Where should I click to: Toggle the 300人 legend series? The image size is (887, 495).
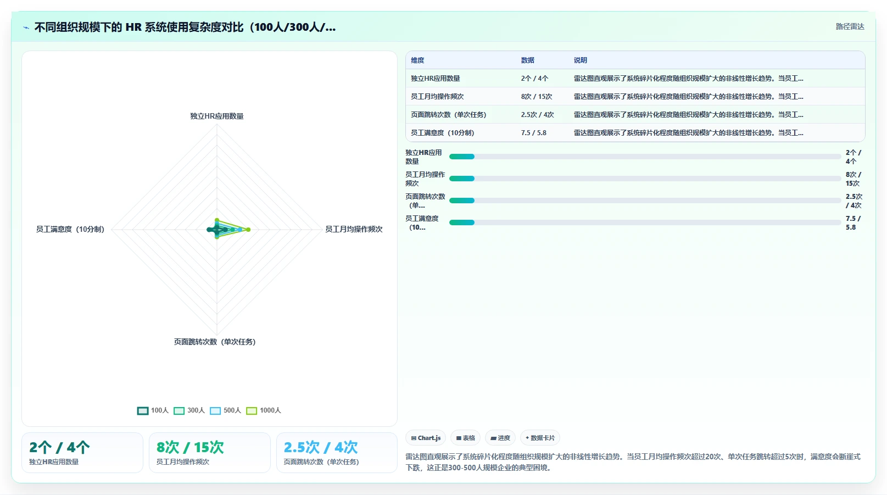click(x=189, y=410)
